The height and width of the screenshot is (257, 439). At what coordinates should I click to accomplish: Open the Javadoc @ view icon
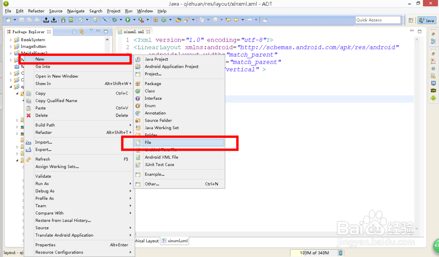(433, 69)
